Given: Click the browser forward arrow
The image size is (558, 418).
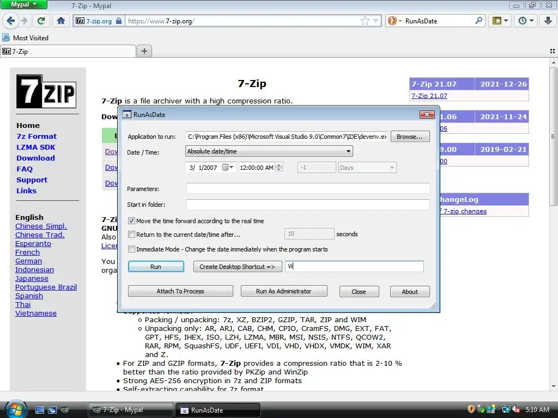Looking at the screenshot, I should pos(24,21).
